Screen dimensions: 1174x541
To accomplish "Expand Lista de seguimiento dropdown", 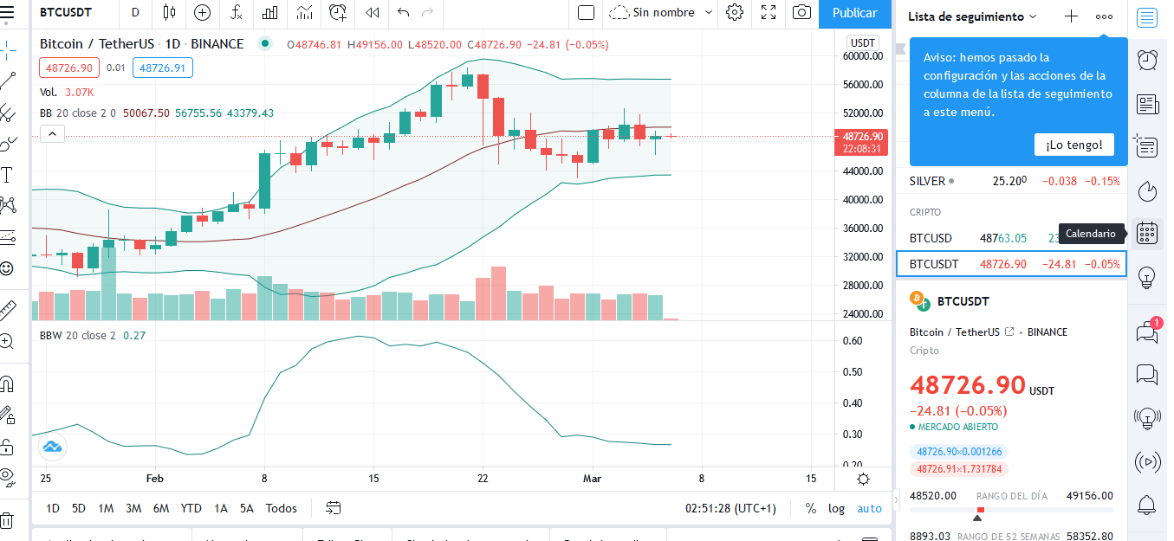I will [x=972, y=16].
